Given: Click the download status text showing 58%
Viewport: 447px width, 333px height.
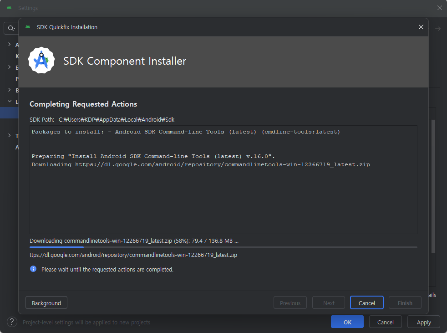Looking at the screenshot, I should coord(134,241).
